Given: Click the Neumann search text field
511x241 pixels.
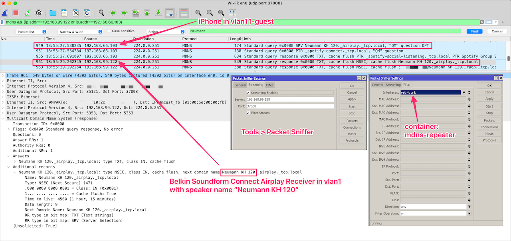Looking at the screenshot, I should pos(326,31).
